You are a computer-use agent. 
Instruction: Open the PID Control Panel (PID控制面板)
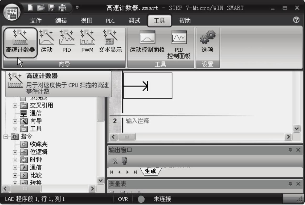tap(179, 45)
